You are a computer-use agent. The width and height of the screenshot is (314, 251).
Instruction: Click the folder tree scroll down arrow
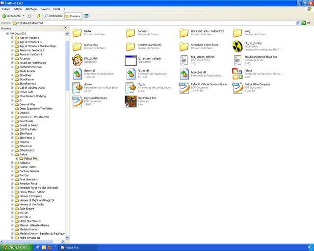(x=67, y=238)
